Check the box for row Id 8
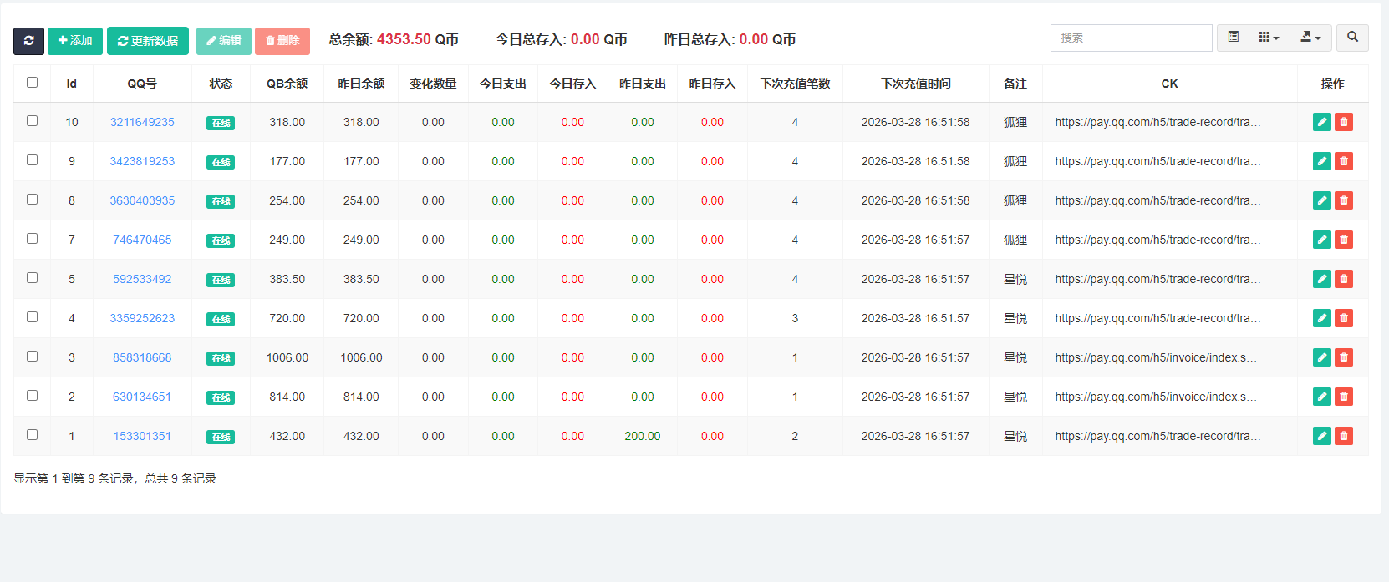The width and height of the screenshot is (1389, 582). click(33, 200)
